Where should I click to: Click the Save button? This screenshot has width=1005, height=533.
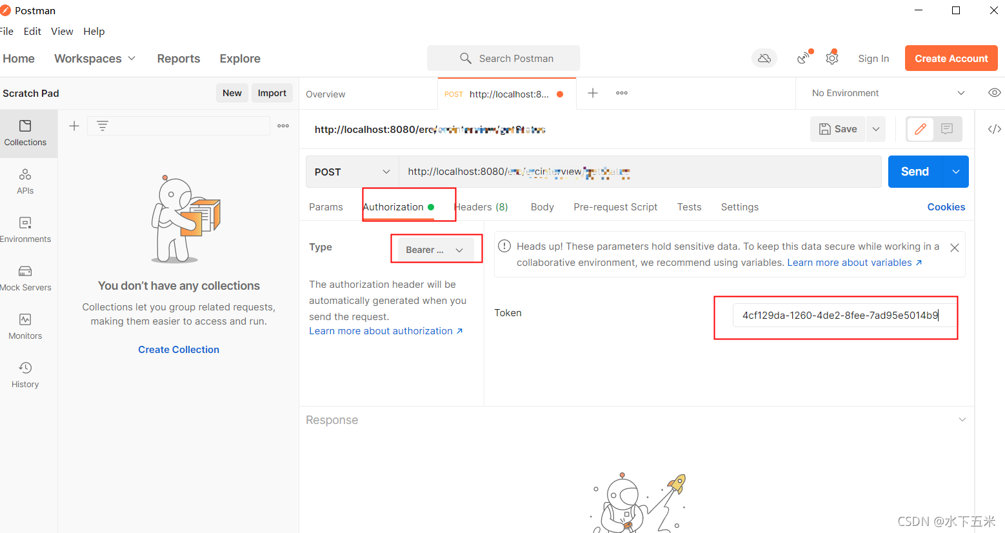838,129
